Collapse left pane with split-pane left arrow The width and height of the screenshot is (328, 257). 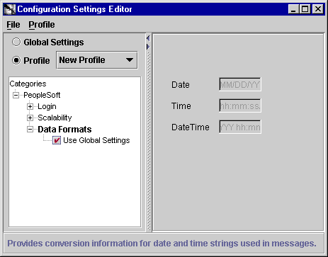(148, 38)
